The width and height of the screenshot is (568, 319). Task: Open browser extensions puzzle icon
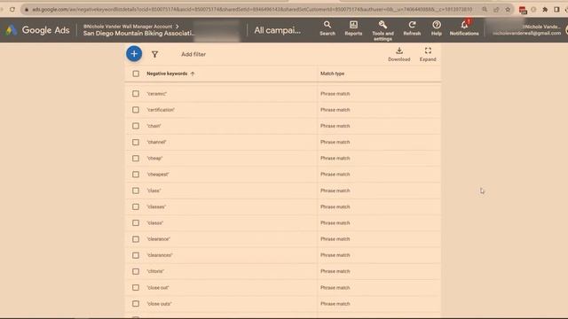(x=545, y=10)
